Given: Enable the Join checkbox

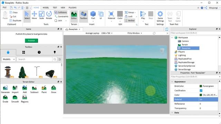Looking at the screenshot, I should coord(56,21).
